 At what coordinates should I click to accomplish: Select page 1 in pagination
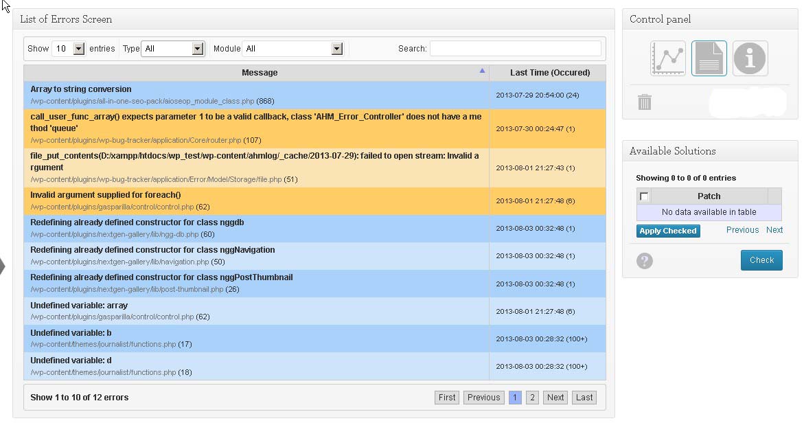point(515,398)
